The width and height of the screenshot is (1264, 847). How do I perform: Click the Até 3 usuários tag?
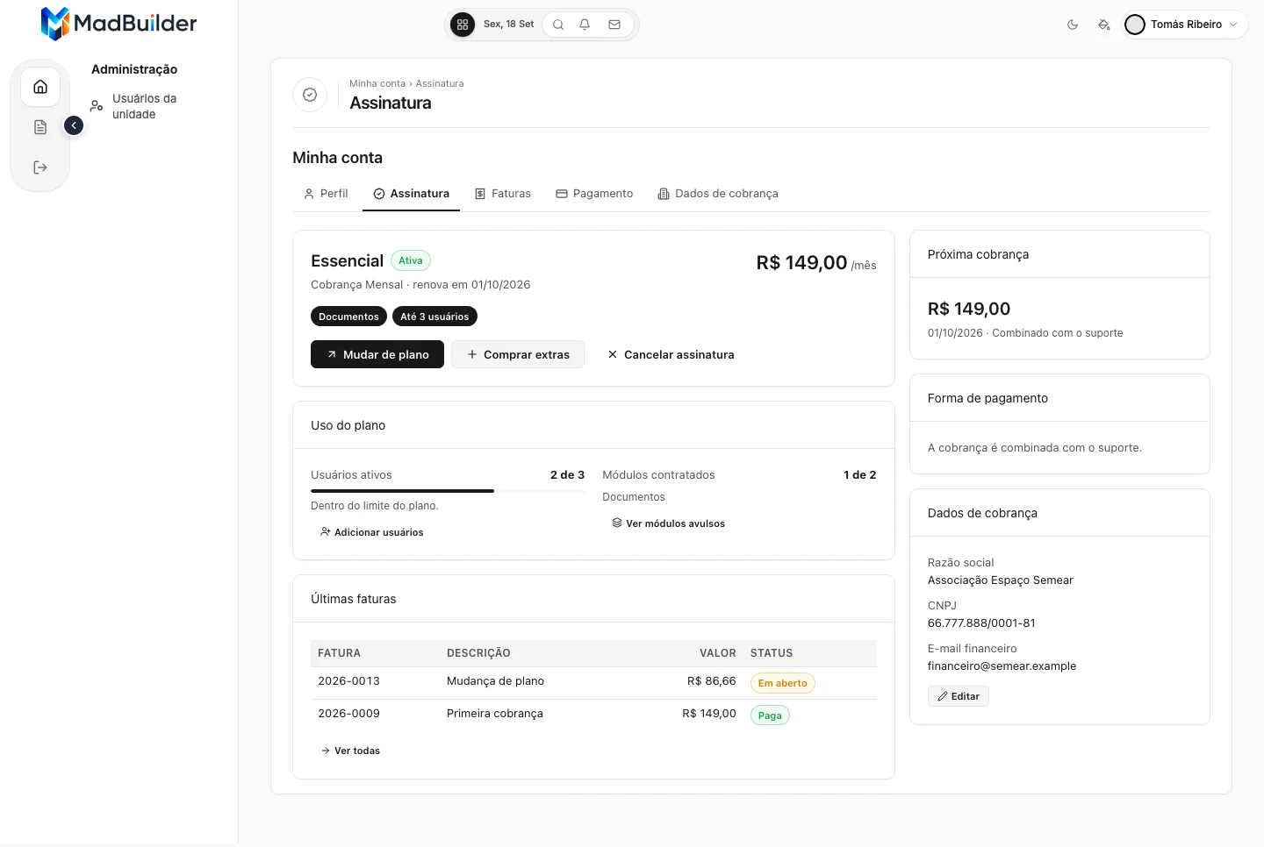[434, 317]
